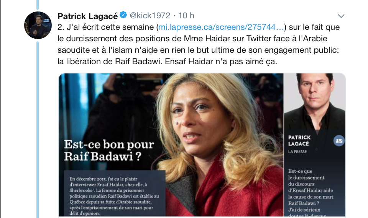Image resolution: width=368 pixels, height=218 pixels.
Task: Click the article intro box 'En décembre 2015'
Action: point(115,194)
